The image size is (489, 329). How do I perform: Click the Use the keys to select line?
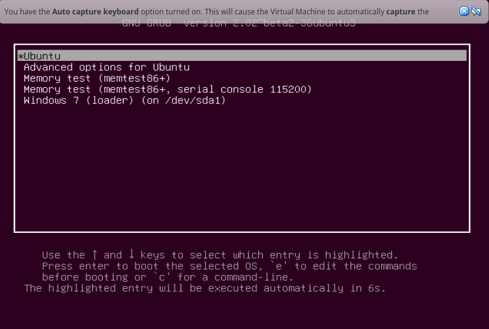point(220,255)
